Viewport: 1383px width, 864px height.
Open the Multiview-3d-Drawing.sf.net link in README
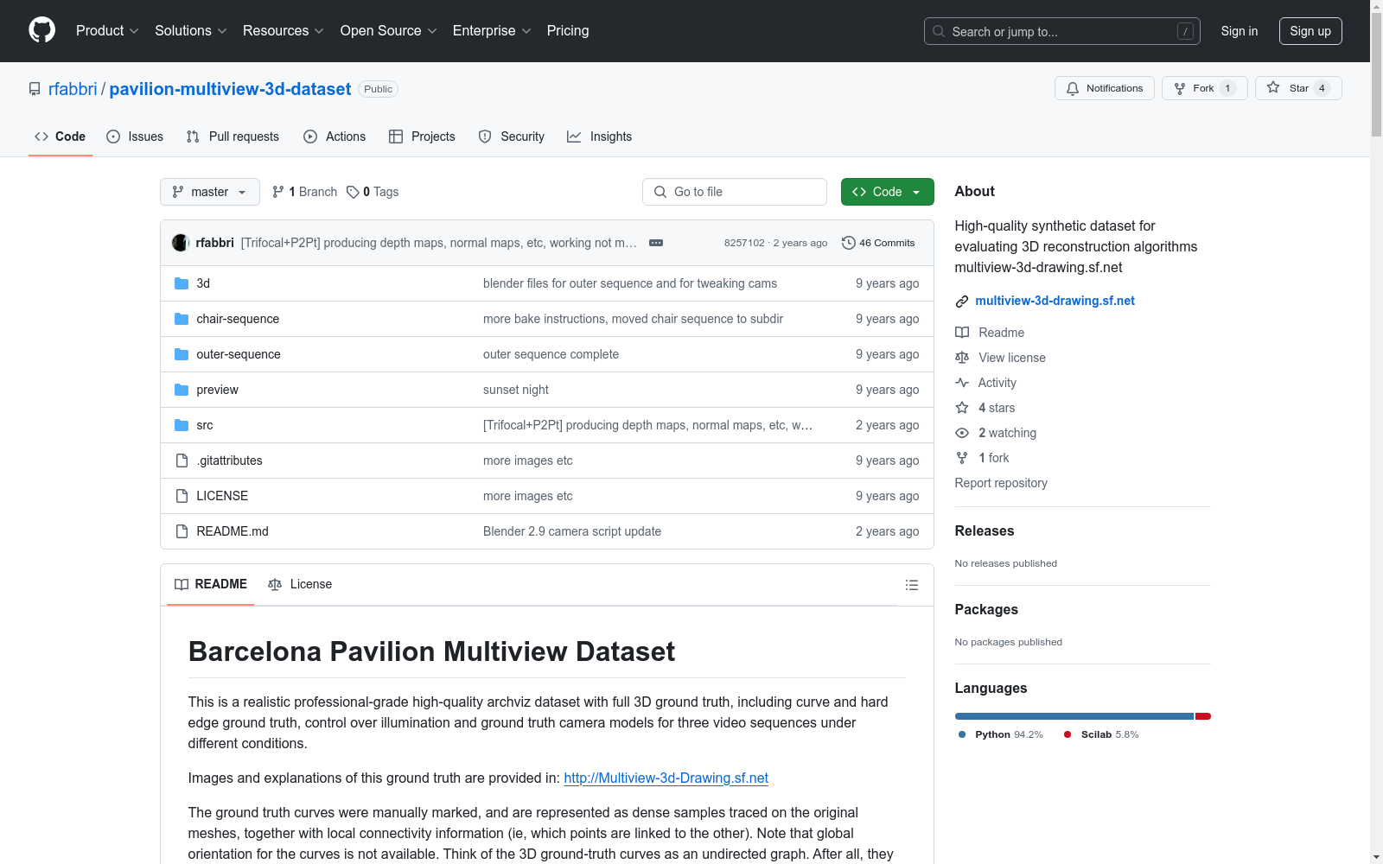(666, 778)
